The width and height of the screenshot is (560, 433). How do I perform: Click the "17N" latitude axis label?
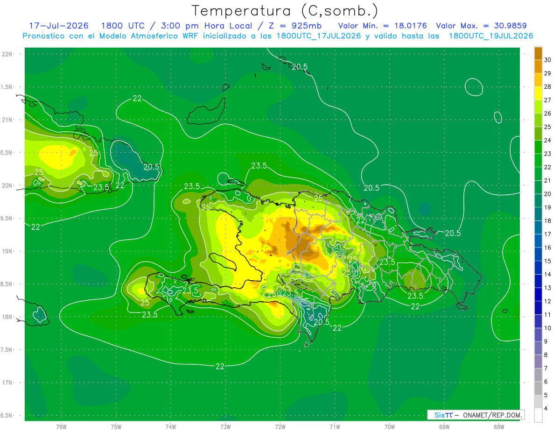point(8,383)
